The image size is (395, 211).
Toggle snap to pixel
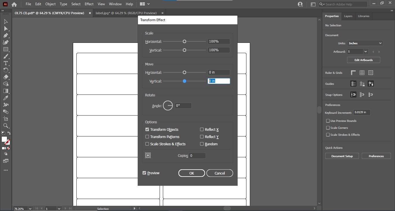coord(371,95)
